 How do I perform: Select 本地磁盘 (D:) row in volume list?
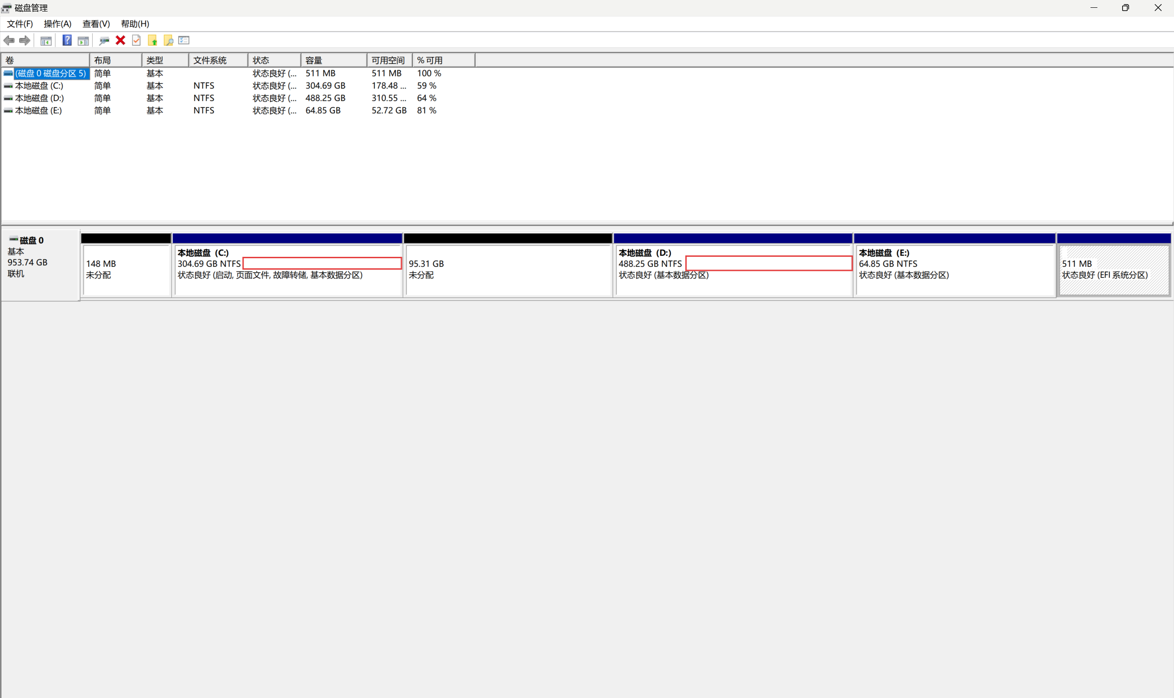39,98
